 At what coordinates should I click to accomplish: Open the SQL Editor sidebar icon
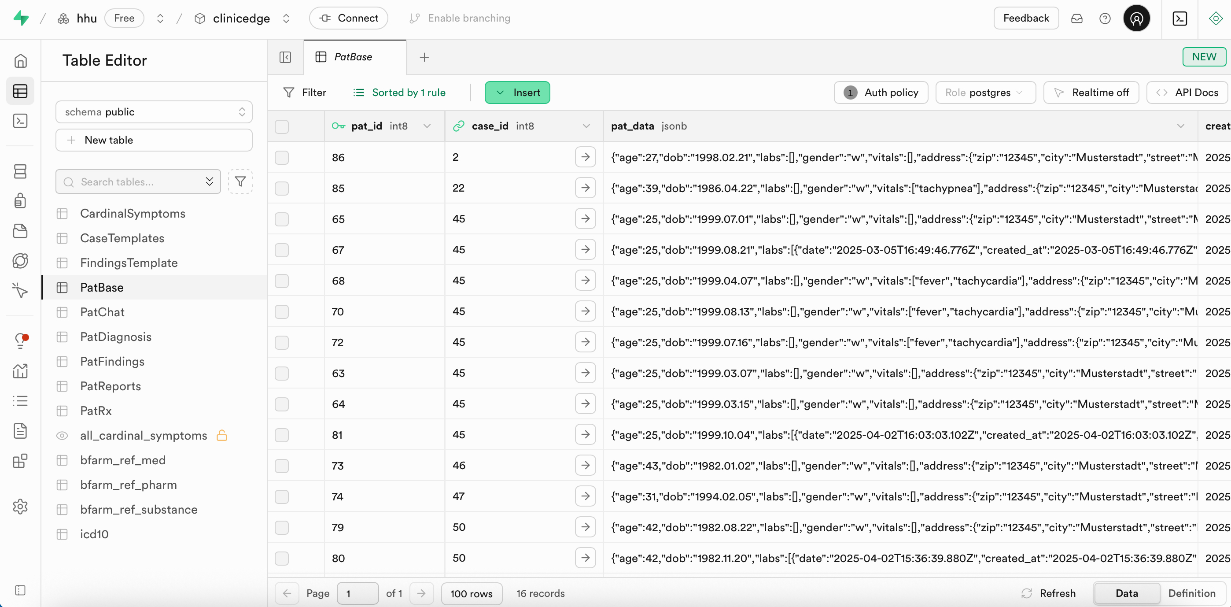pyautogui.click(x=20, y=120)
